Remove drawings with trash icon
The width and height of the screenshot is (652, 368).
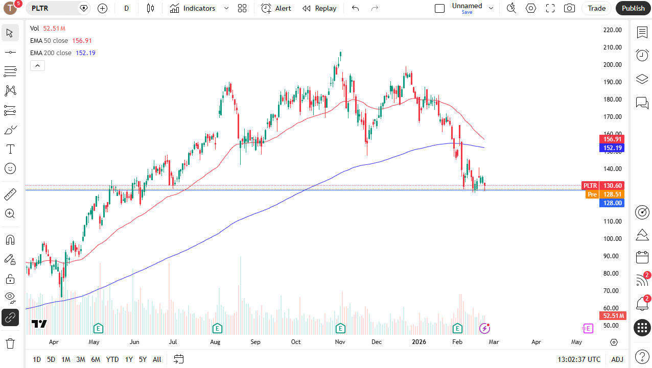[10, 343]
